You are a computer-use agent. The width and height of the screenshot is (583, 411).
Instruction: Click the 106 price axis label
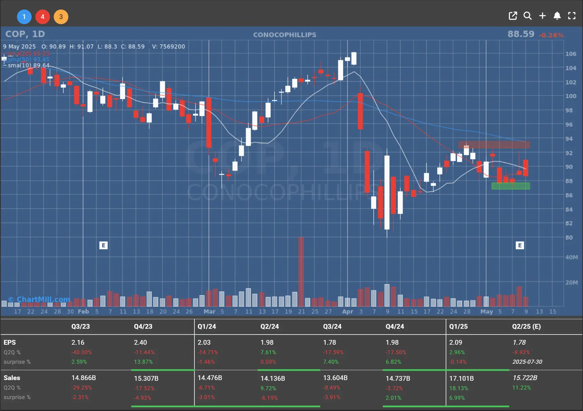pyautogui.click(x=571, y=54)
